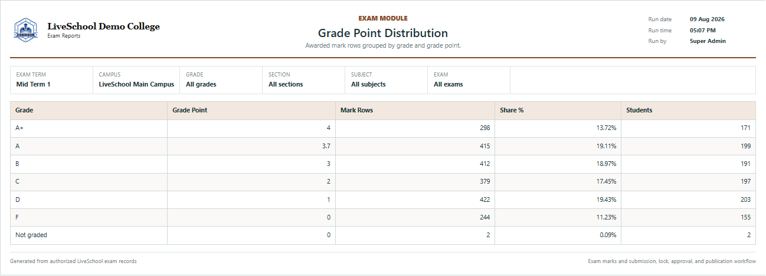Click the share value 13.72%
Screen dimensions: 766x276
pyautogui.click(x=606, y=128)
